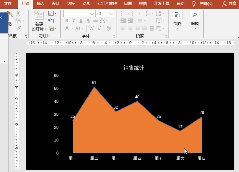The width and height of the screenshot is (239, 172).
Task: Switch to the Design (设计) tab
Action: [x=56, y=4]
